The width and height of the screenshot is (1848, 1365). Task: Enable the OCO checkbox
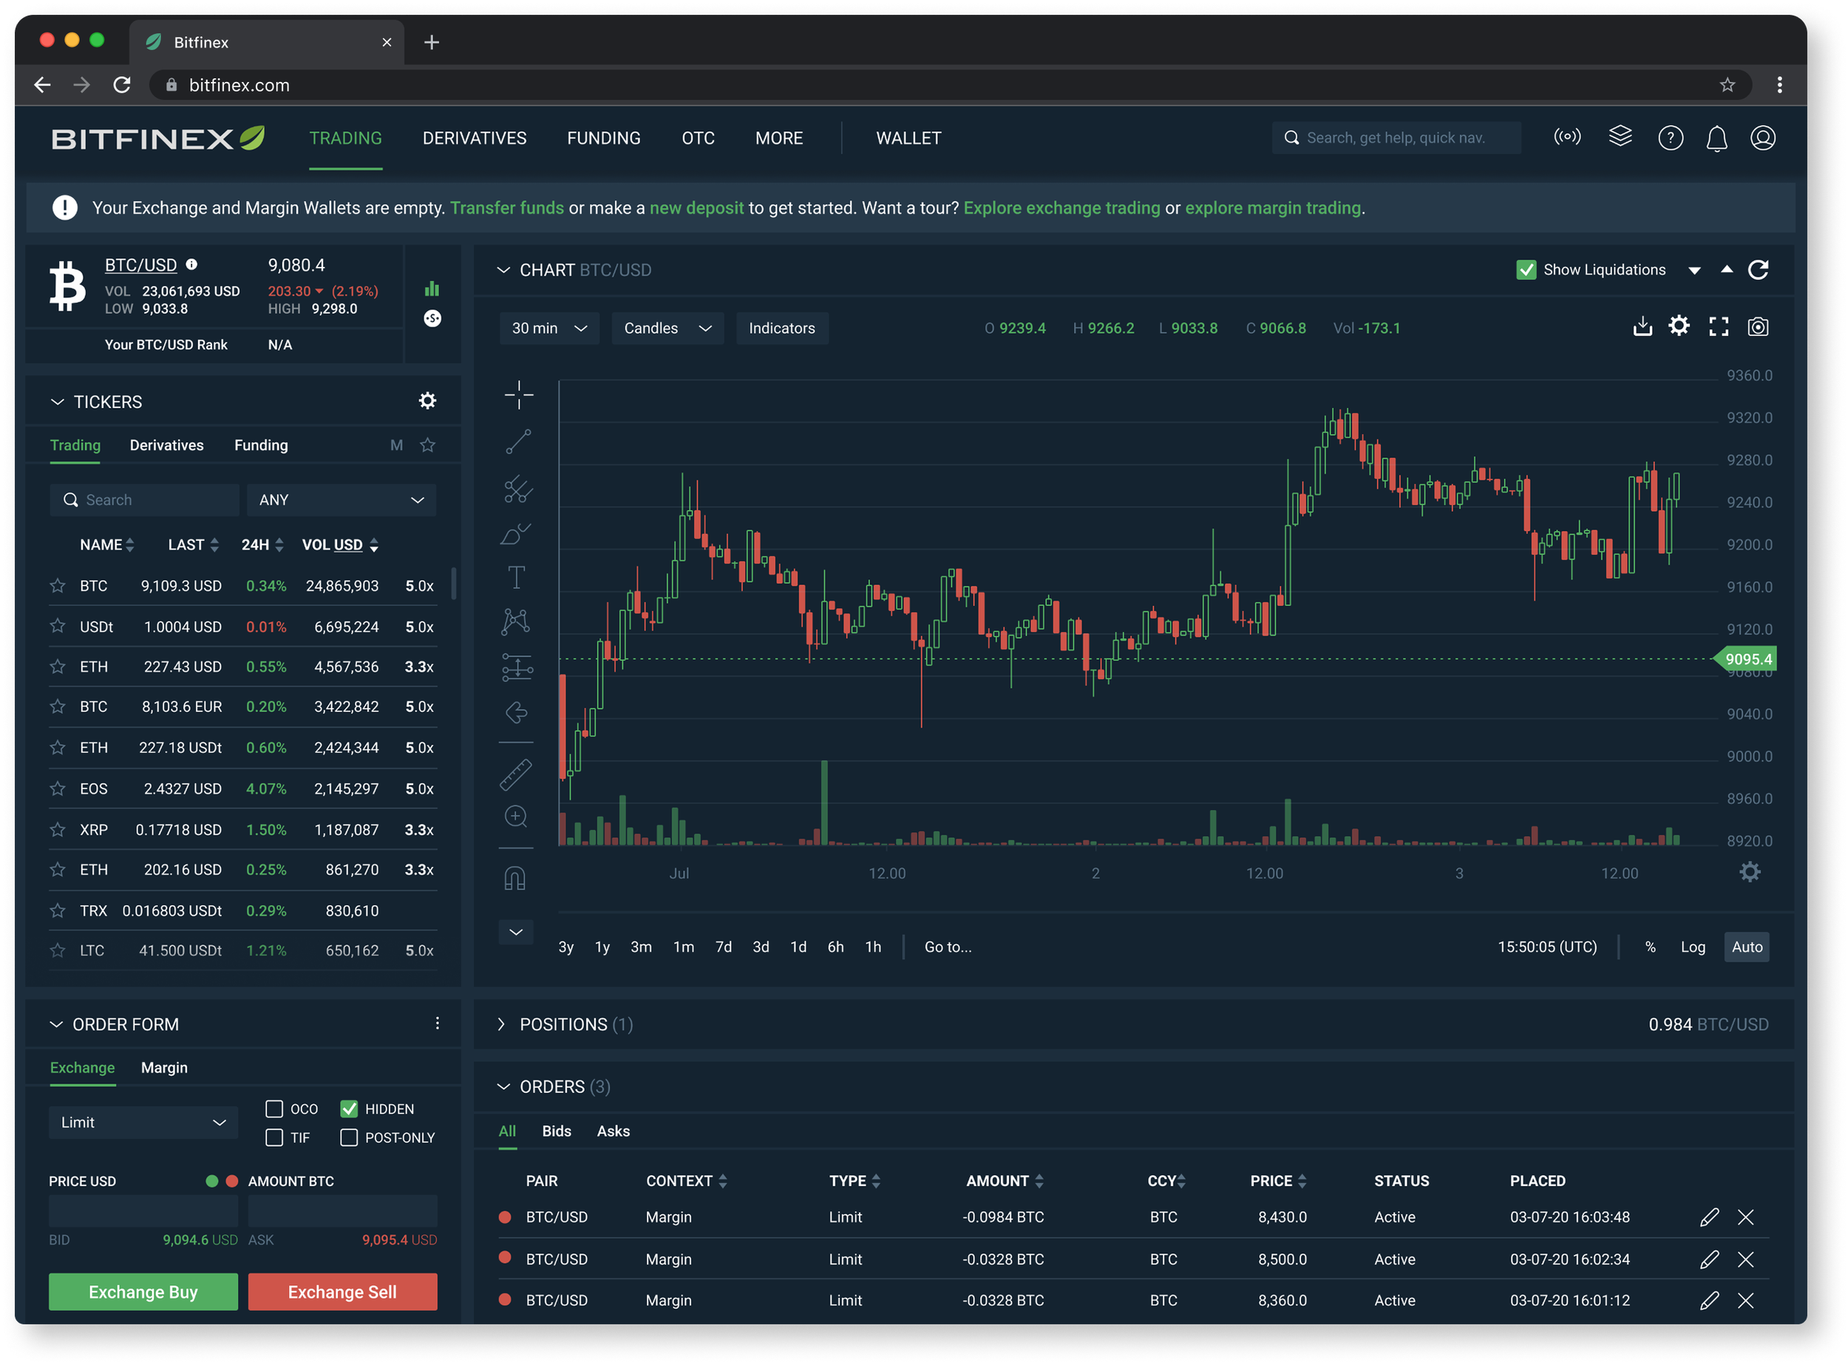click(x=274, y=1109)
